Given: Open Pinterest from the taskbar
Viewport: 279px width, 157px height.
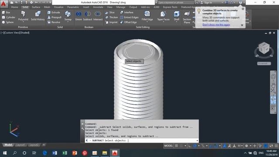Looking at the screenshot, I should point(85,153).
